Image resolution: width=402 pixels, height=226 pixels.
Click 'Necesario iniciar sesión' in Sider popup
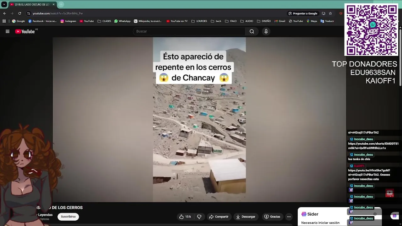click(320, 223)
